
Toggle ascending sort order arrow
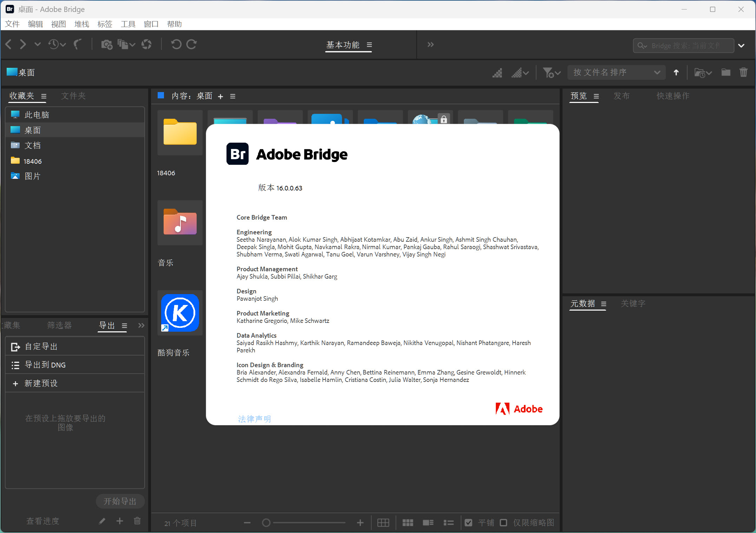pyautogui.click(x=676, y=72)
